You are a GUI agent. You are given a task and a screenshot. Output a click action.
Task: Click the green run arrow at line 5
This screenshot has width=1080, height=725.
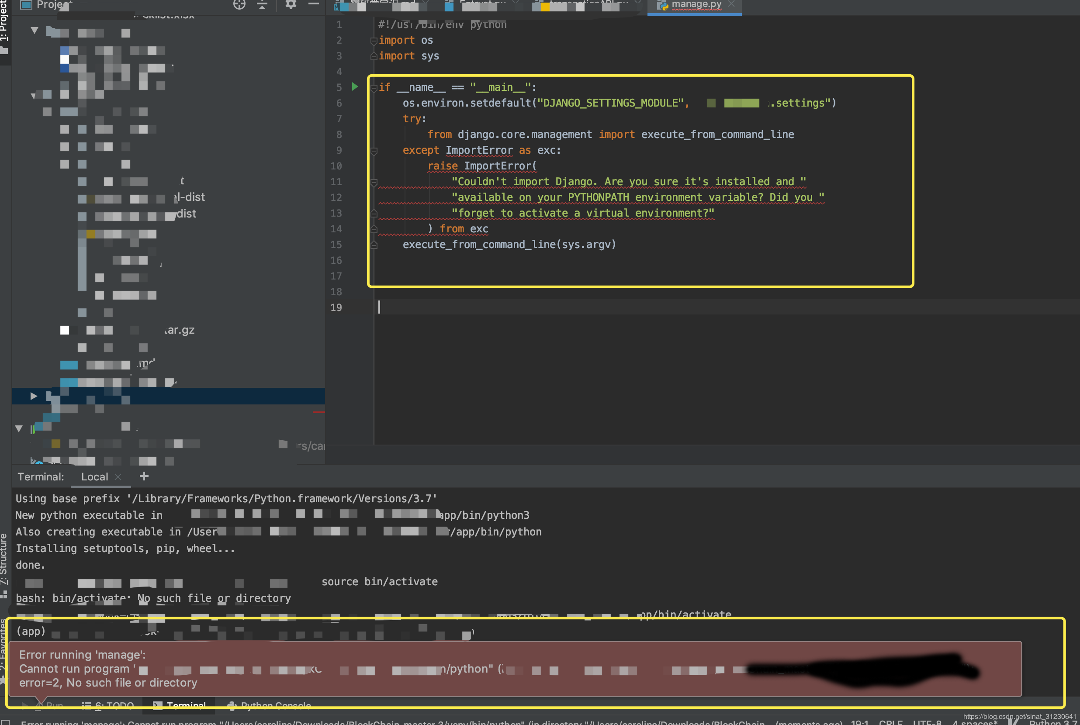[x=355, y=86]
